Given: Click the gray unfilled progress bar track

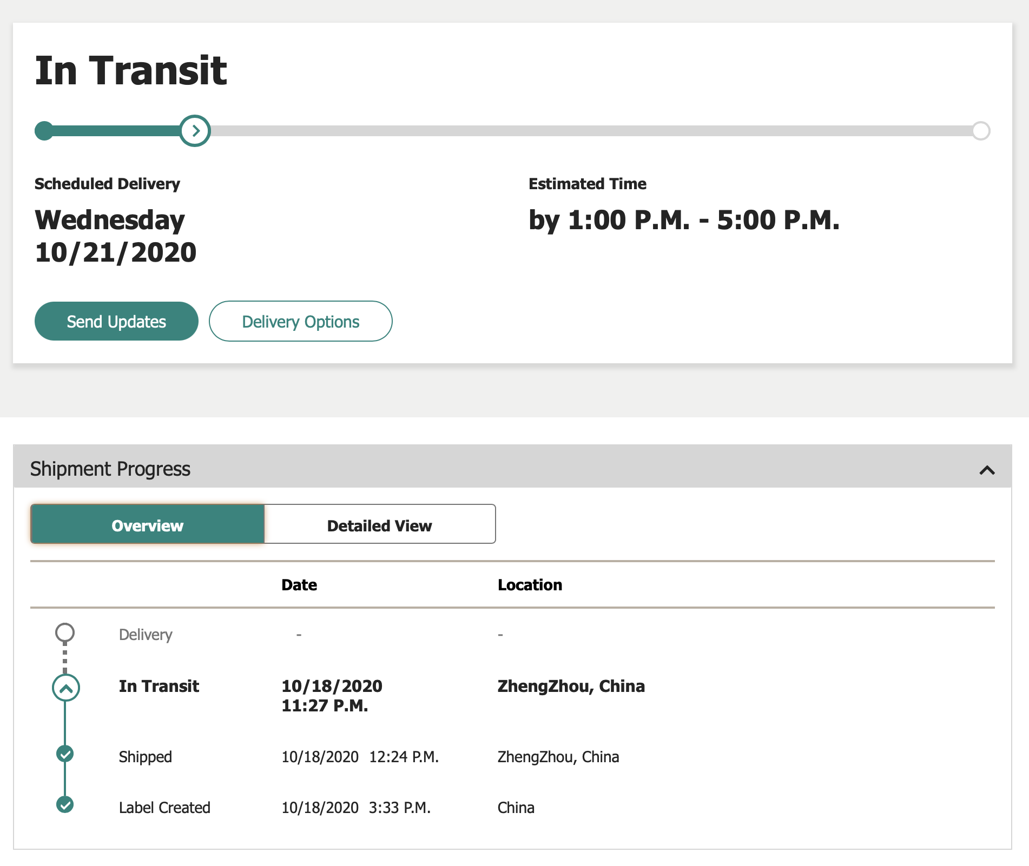Looking at the screenshot, I should tap(591, 131).
